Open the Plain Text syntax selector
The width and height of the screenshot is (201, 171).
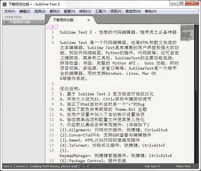183,166
